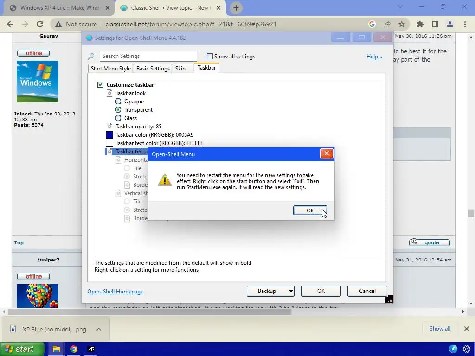Click the Google icon in address bar
This screenshot has height=356, width=475.
(x=372, y=24)
